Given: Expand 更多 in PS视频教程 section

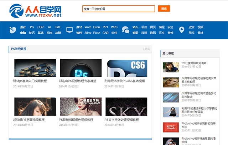Looking at the screenshot, I should click(146, 49).
